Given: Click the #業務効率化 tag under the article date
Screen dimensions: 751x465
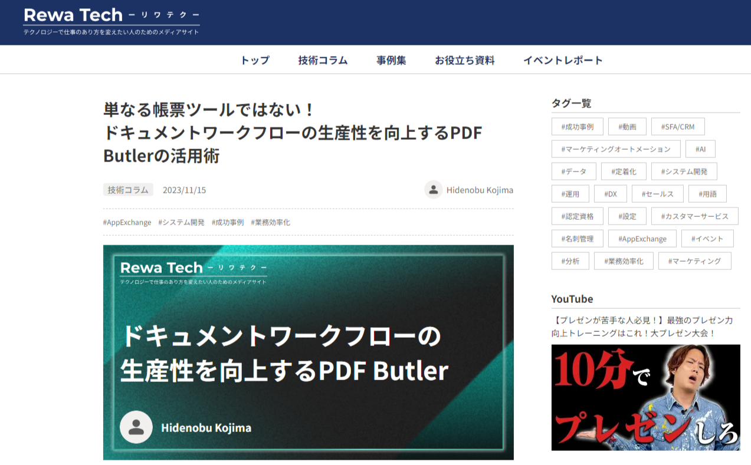Looking at the screenshot, I should click(x=270, y=222).
